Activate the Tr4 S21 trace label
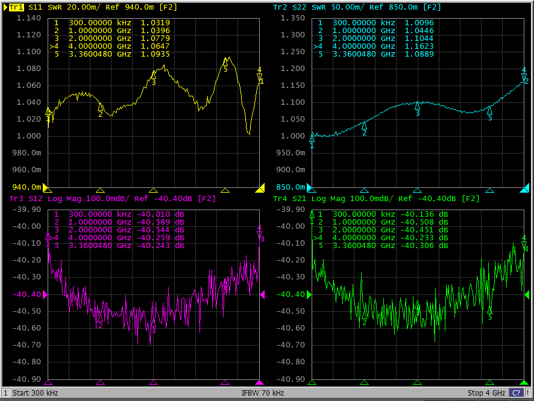The width and height of the screenshot is (534, 401). click(281, 199)
